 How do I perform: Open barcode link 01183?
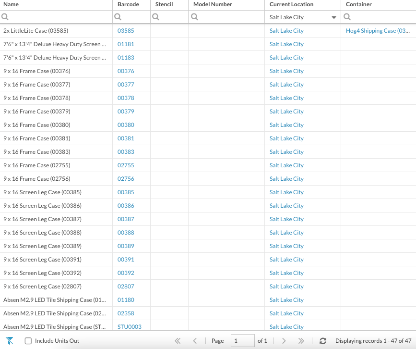click(126, 58)
